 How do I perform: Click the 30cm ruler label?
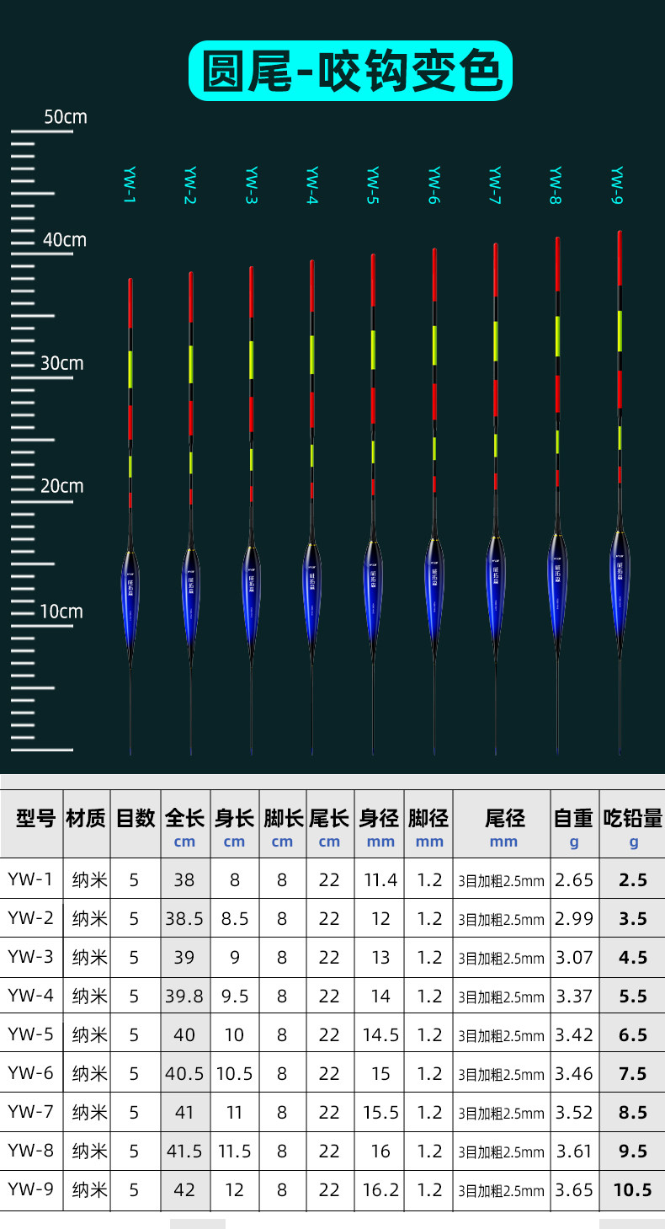pos(62,363)
